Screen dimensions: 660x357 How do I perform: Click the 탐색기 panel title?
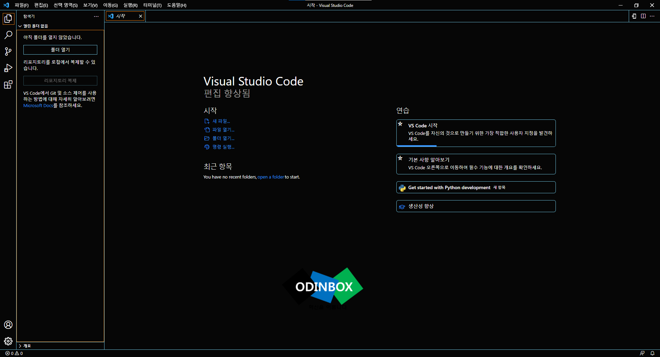29,16
